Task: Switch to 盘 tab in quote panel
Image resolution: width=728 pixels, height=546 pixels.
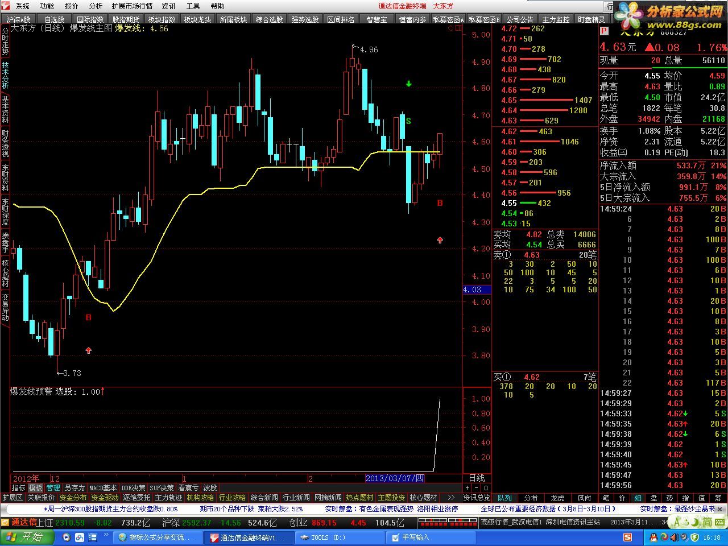Action: pos(653,498)
